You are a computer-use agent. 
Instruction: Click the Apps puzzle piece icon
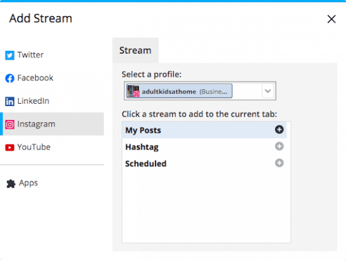11,184
